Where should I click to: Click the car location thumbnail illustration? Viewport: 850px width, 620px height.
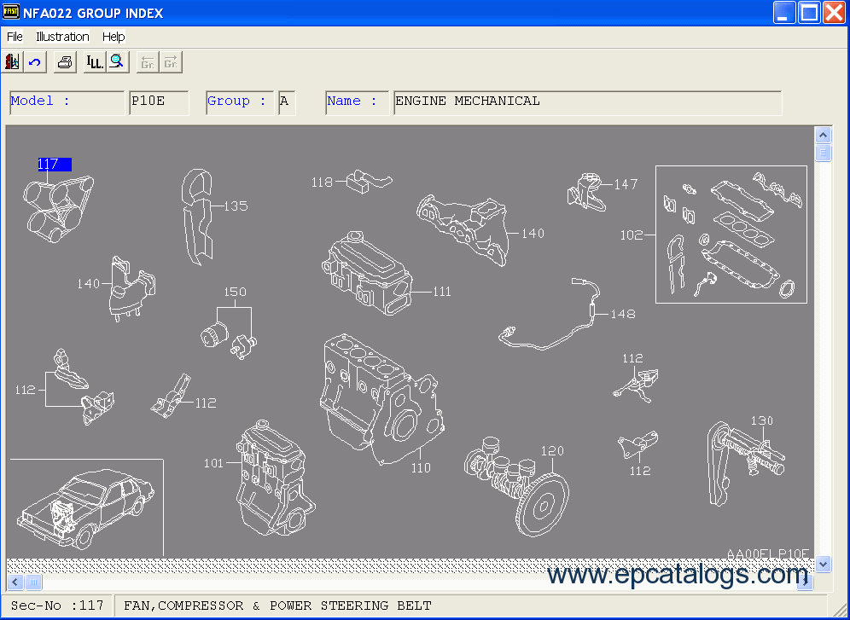(85, 507)
